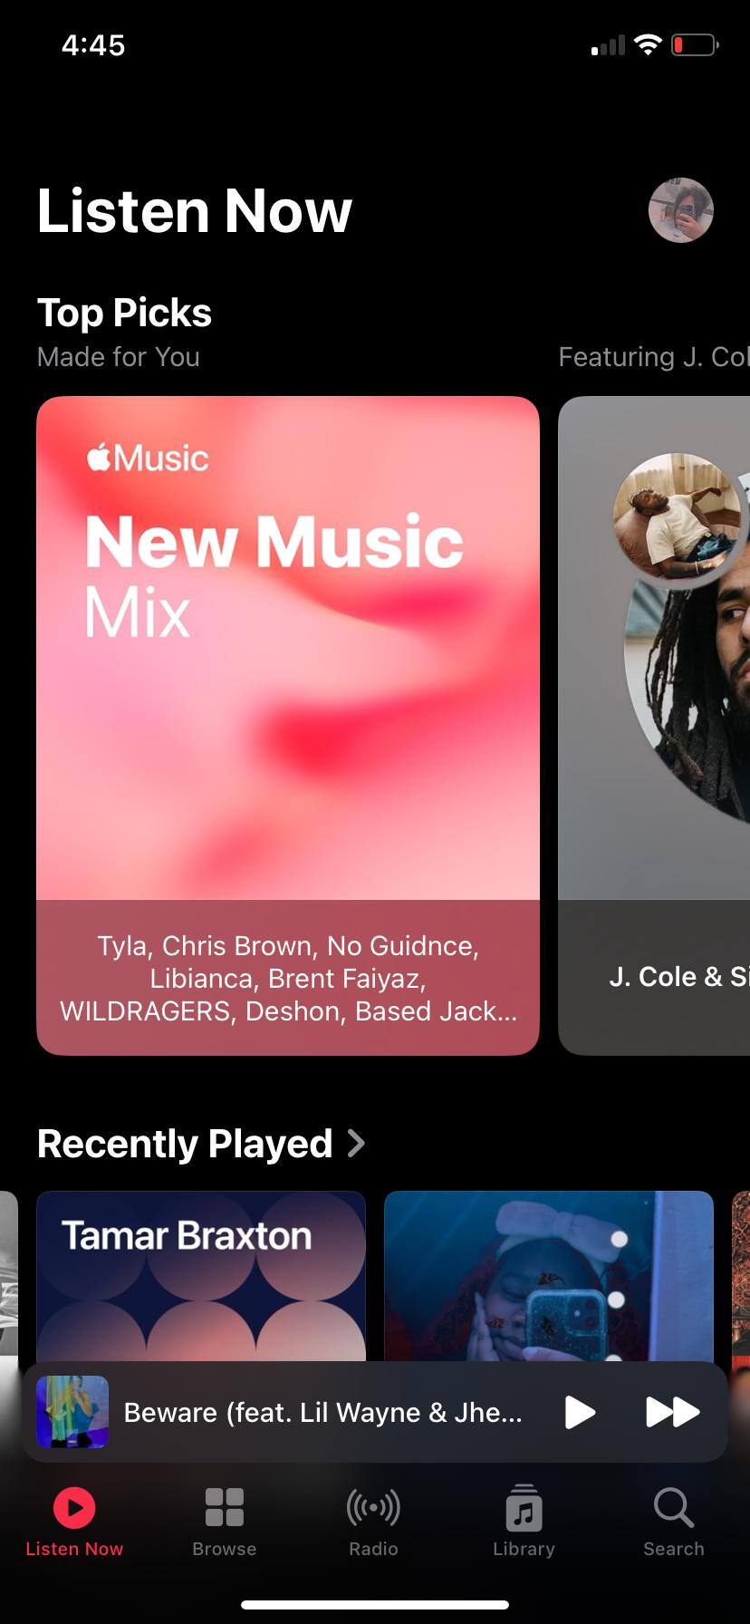Open the mirror selfie playlist tile
Screen dimensions: 750x1624
coord(549,1276)
